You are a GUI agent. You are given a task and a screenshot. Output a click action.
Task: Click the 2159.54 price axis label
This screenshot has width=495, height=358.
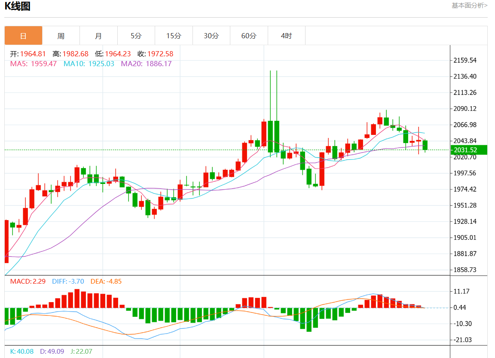coord(464,60)
